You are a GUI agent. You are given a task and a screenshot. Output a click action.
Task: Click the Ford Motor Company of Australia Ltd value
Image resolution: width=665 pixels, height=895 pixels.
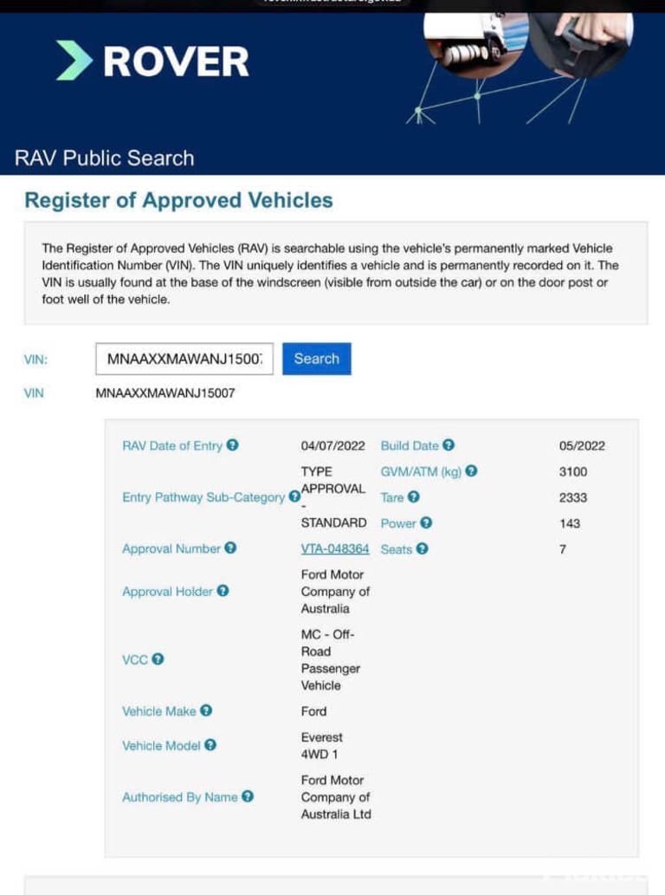[336, 797]
